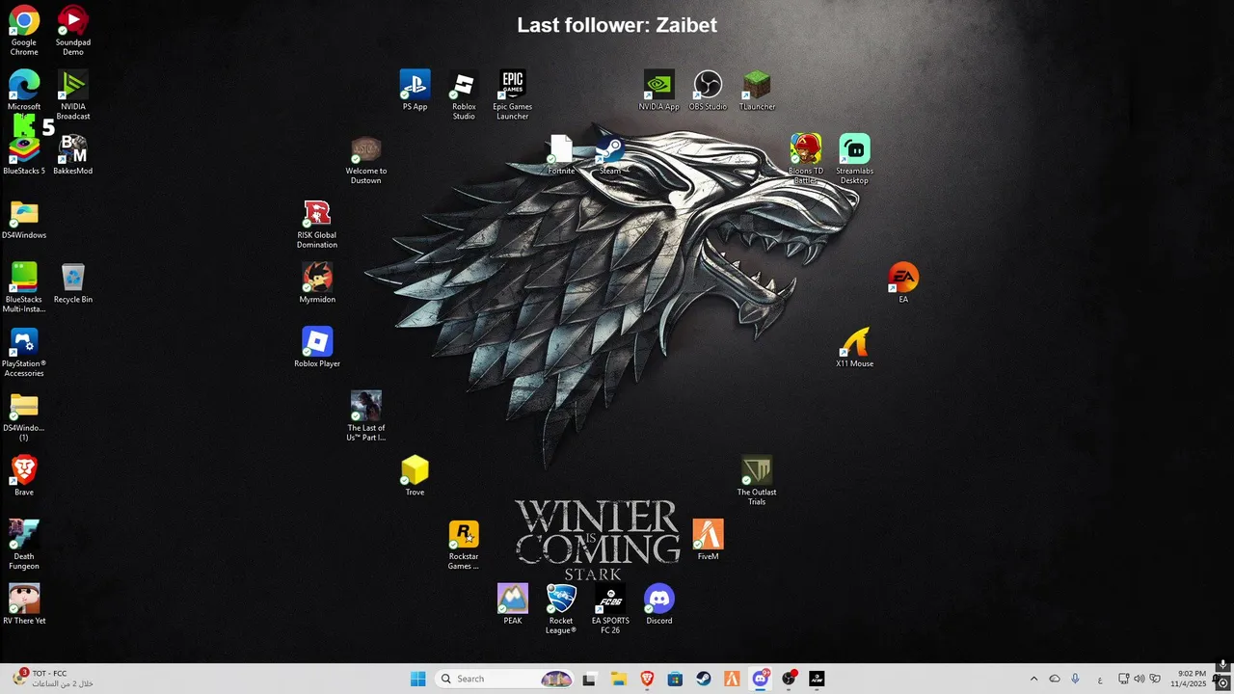Launch Soundpad Demo from the desktop
Viewport: 1234px width, 694px height.
(73, 30)
